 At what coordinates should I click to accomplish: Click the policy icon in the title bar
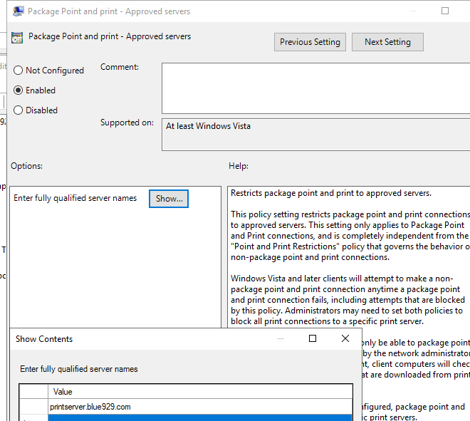pyautogui.click(x=15, y=11)
